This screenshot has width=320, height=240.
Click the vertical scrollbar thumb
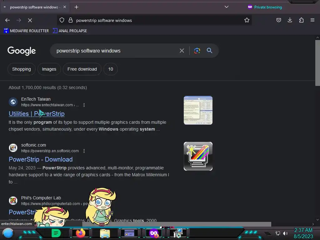[x=317, y=63]
